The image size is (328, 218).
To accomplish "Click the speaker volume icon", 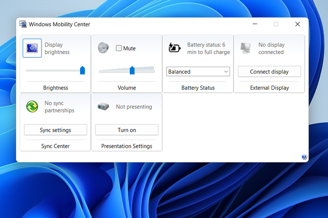I will (x=103, y=48).
